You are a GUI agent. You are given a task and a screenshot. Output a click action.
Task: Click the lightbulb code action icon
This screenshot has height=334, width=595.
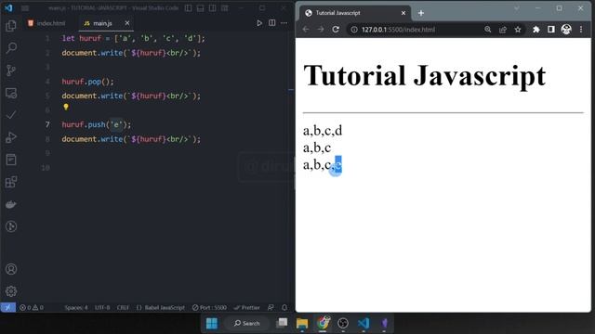click(66, 108)
